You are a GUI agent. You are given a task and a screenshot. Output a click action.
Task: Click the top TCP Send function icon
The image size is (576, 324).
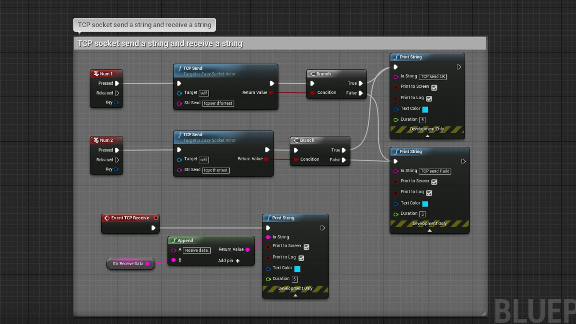(180, 68)
